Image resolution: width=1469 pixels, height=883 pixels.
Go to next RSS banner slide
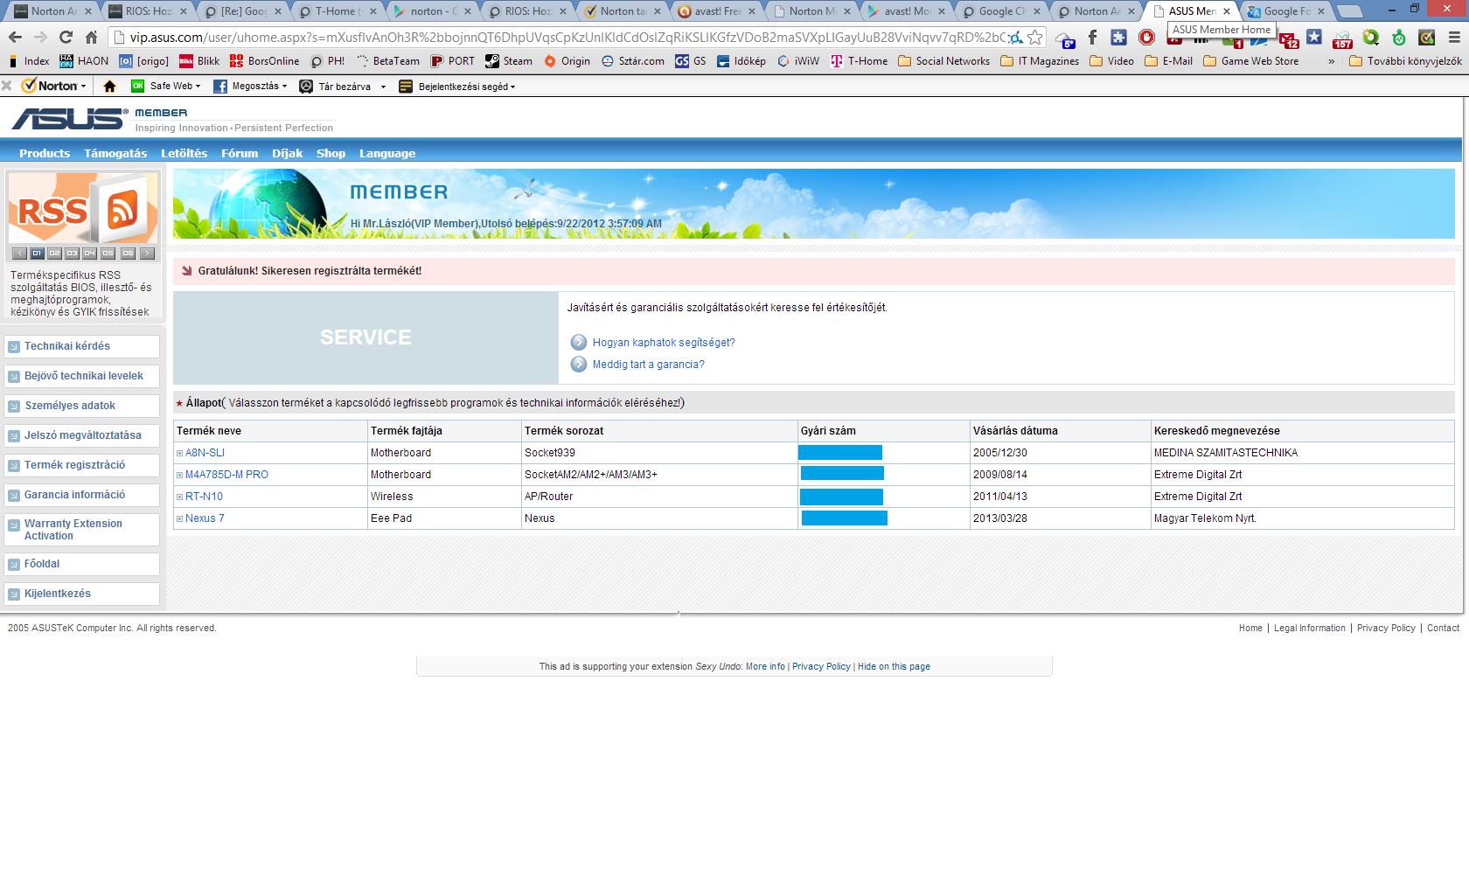pyautogui.click(x=147, y=254)
